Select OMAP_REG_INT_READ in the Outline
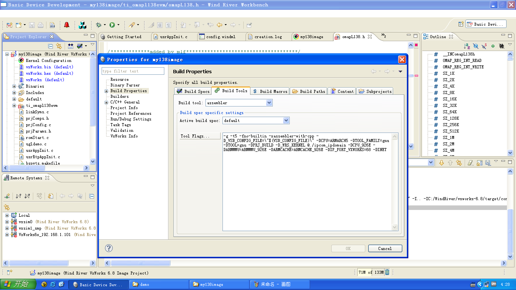Image resolution: width=516 pixels, height=290 pixels. click(x=462, y=60)
